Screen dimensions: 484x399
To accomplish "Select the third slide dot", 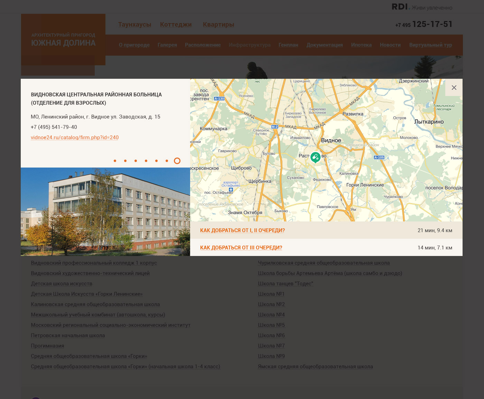I will tap(136, 161).
